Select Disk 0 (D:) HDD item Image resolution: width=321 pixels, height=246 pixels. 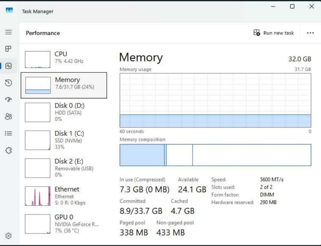point(64,112)
